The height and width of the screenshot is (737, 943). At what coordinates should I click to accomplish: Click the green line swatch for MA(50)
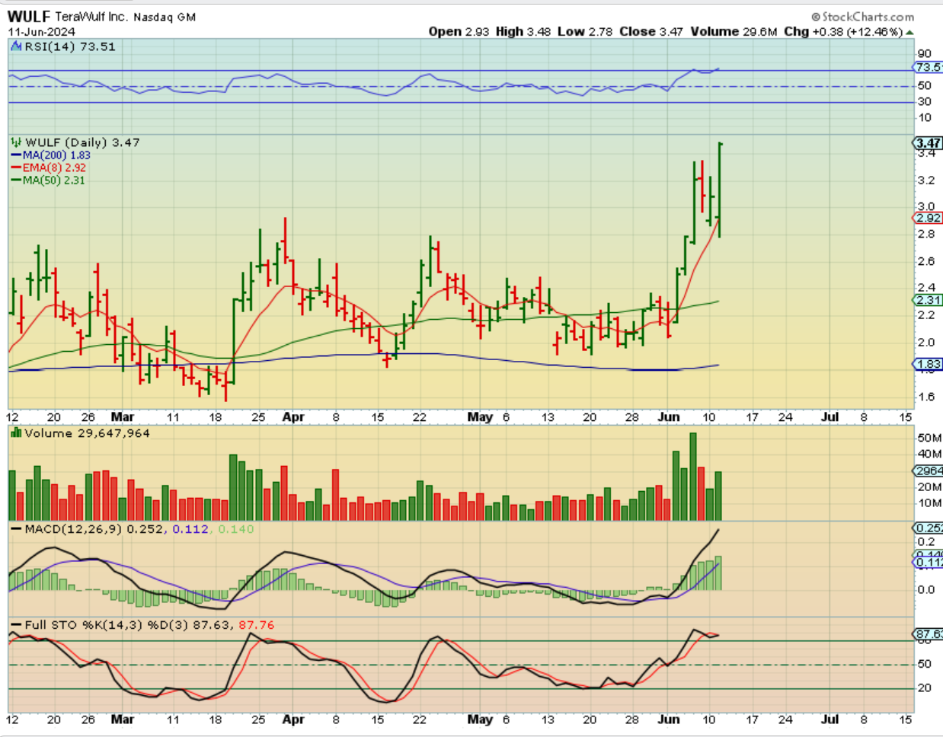[16, 180]
